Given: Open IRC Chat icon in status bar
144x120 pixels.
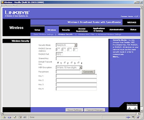Looking at the screenshot, I should (25, 117).
